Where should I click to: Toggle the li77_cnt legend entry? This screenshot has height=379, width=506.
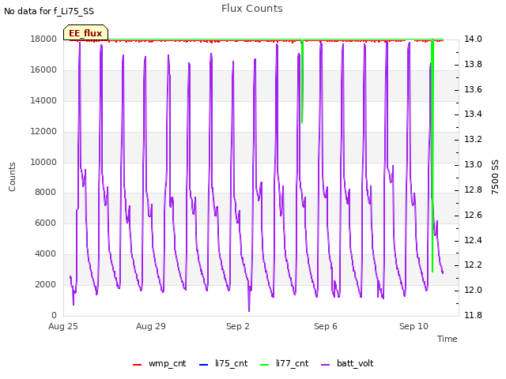click(x=285, y=363)
